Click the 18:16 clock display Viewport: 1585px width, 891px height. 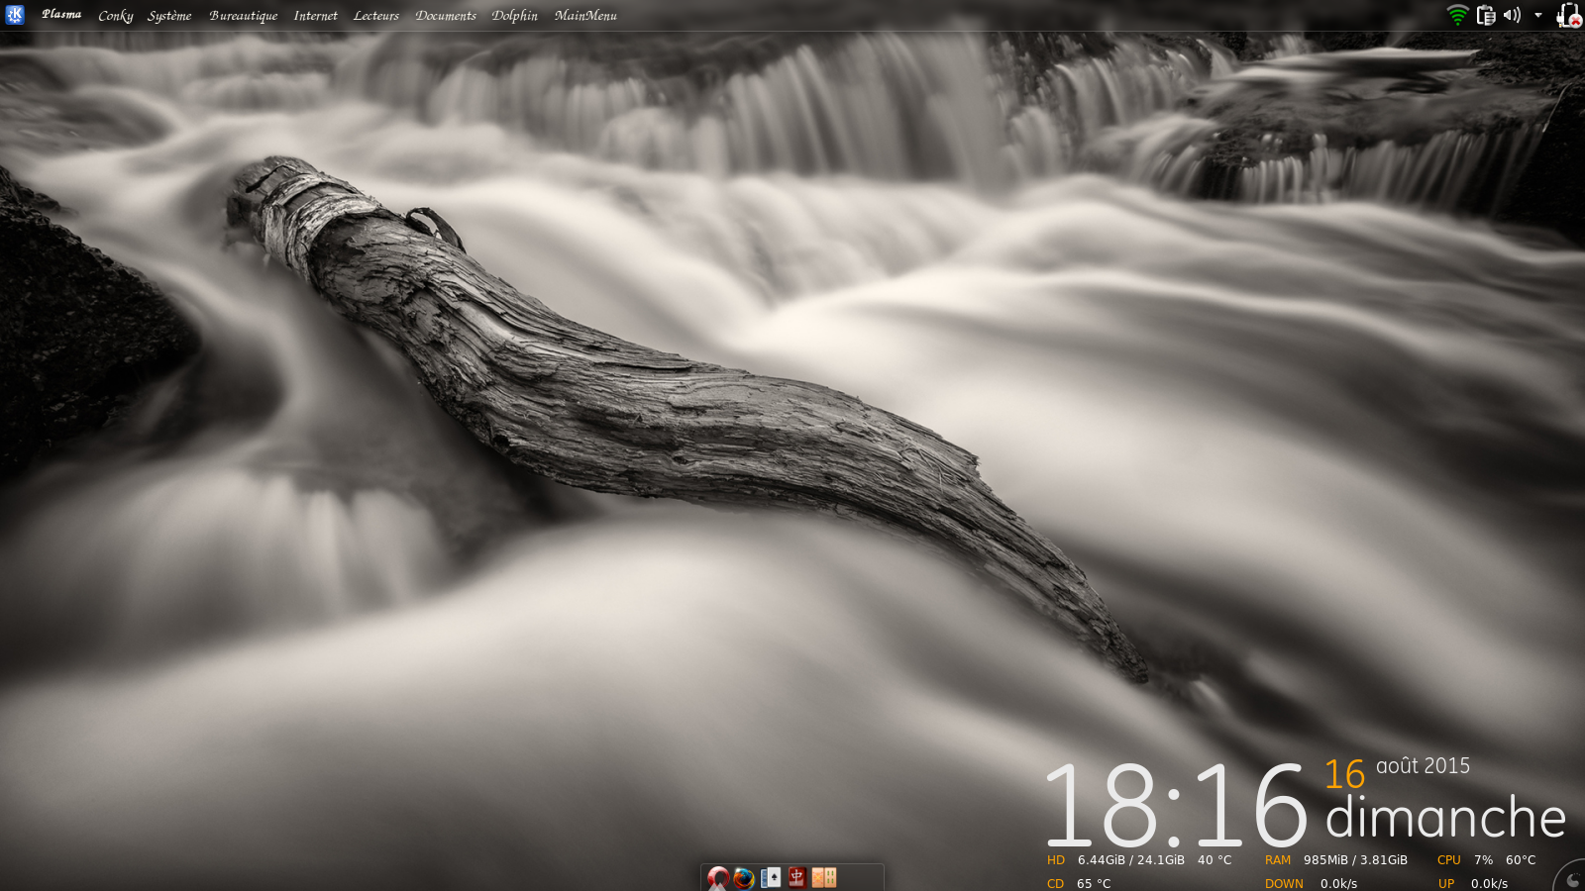coord(1176,807)
